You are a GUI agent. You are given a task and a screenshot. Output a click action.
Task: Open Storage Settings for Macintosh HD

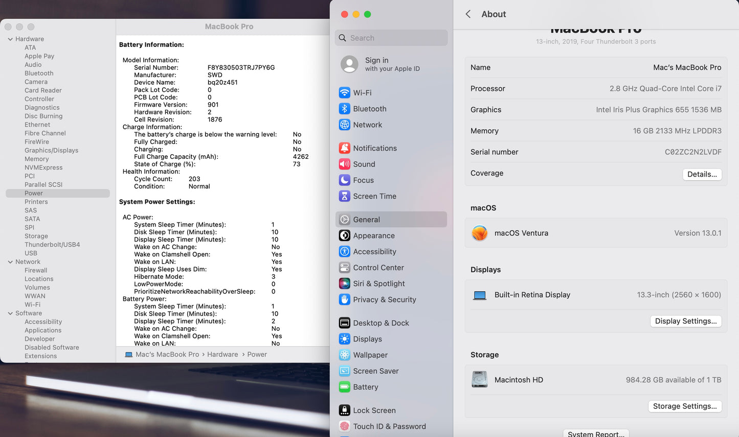point(685,406)
